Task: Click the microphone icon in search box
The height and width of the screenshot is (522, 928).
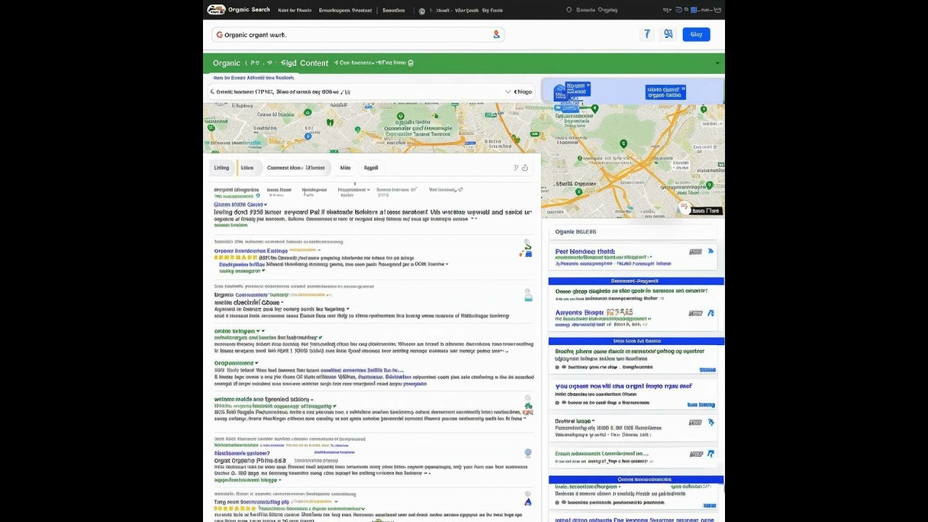Action: point(496,34)
